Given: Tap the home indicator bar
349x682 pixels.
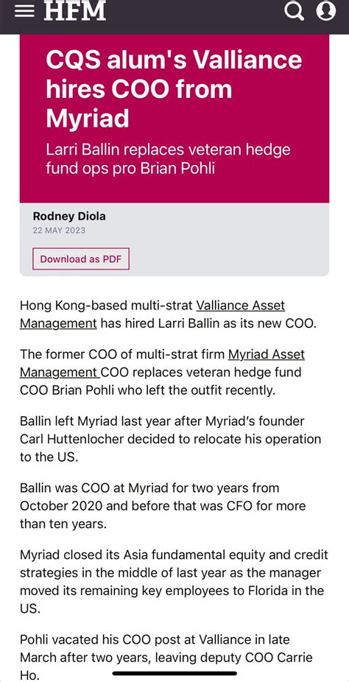Looking at the screenshot, I should pos(174,674).
